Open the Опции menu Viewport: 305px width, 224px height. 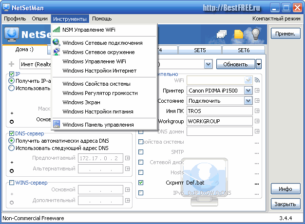[39, 19]
